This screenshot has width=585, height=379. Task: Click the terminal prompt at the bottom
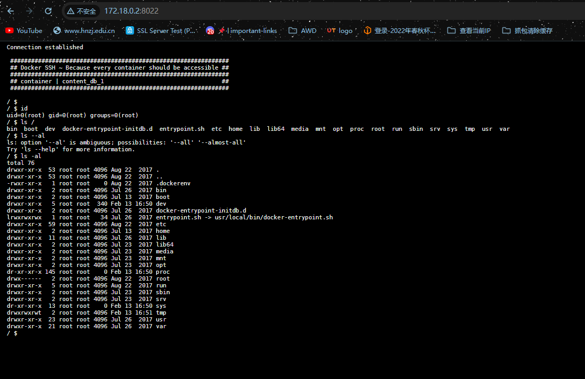coord(12,333)
